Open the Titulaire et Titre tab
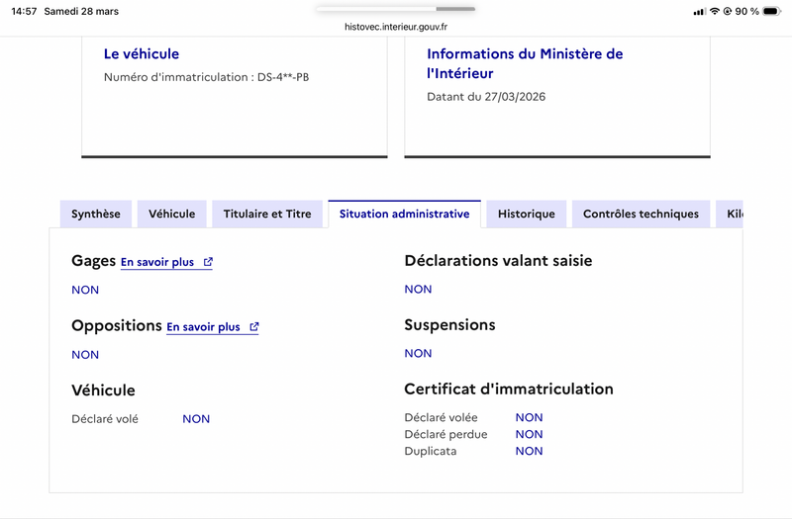This screenshot has width=792, height=519. pyautogui.click(x=267, y=214)
